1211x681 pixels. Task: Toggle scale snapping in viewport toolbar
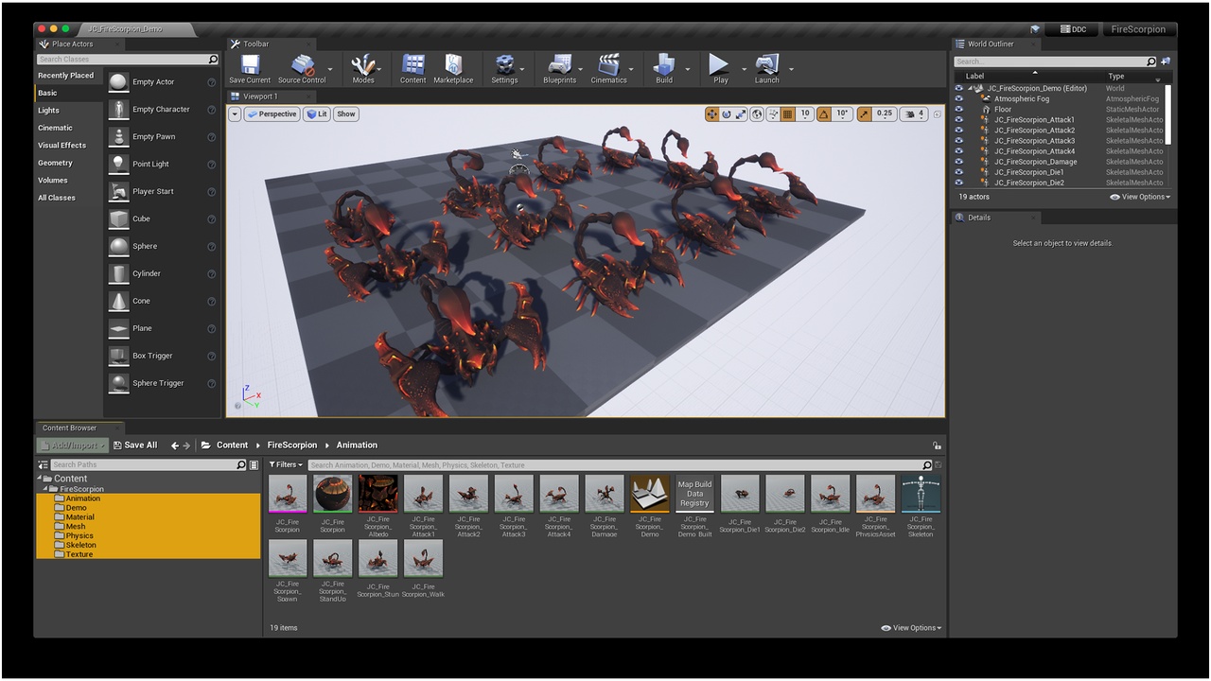click(x=864, y=113)
